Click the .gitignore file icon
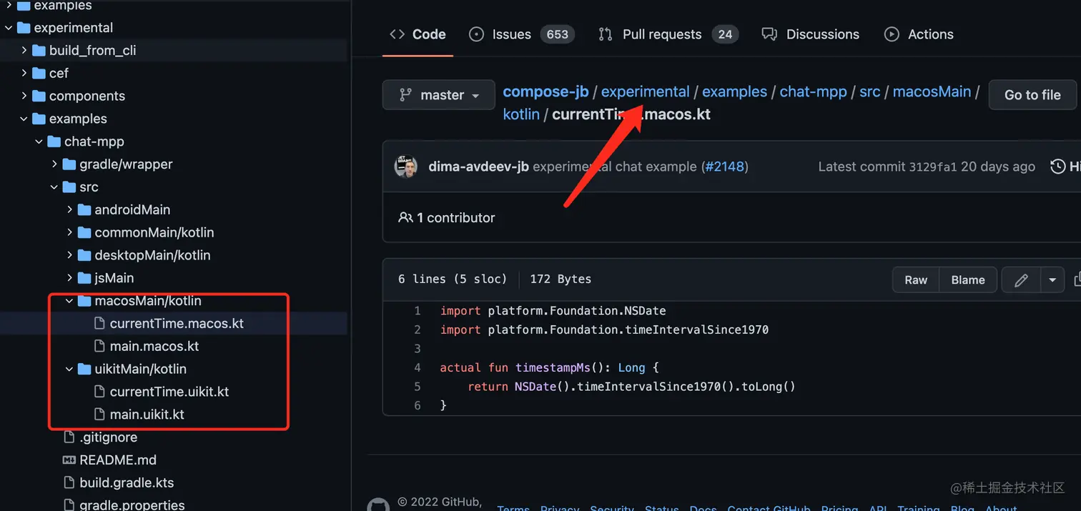1081x511 pixels. coord(69,437)
